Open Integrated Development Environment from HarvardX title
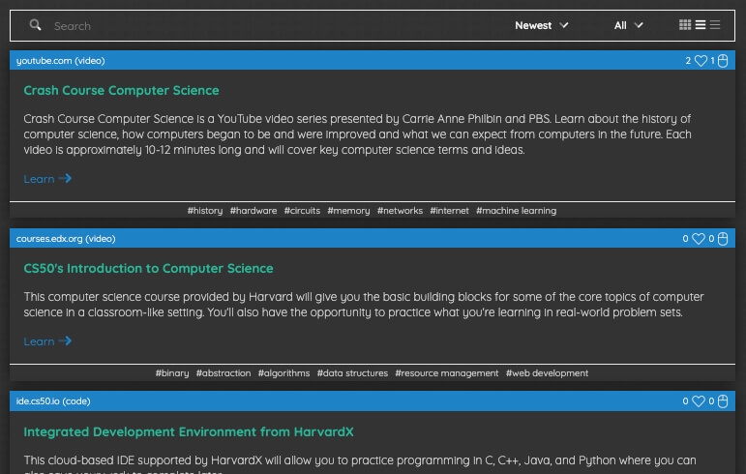Screen dimensions: 746x474 189,431
